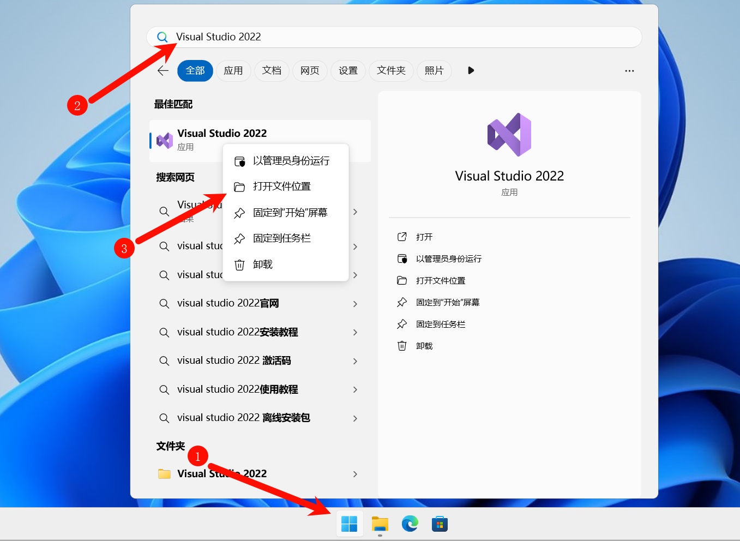Click the Windows Start button on the taskbar
The height and width of the screenshot is (541, 740).
coord(349,524)
